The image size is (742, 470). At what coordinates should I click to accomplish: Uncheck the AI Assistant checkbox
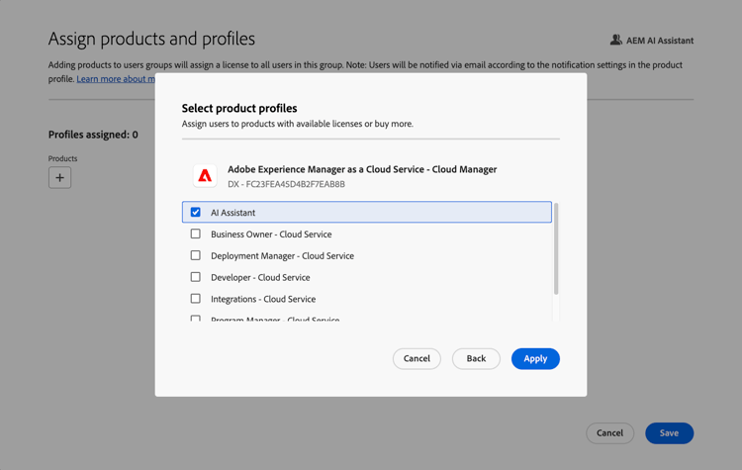tap(196, 212)
